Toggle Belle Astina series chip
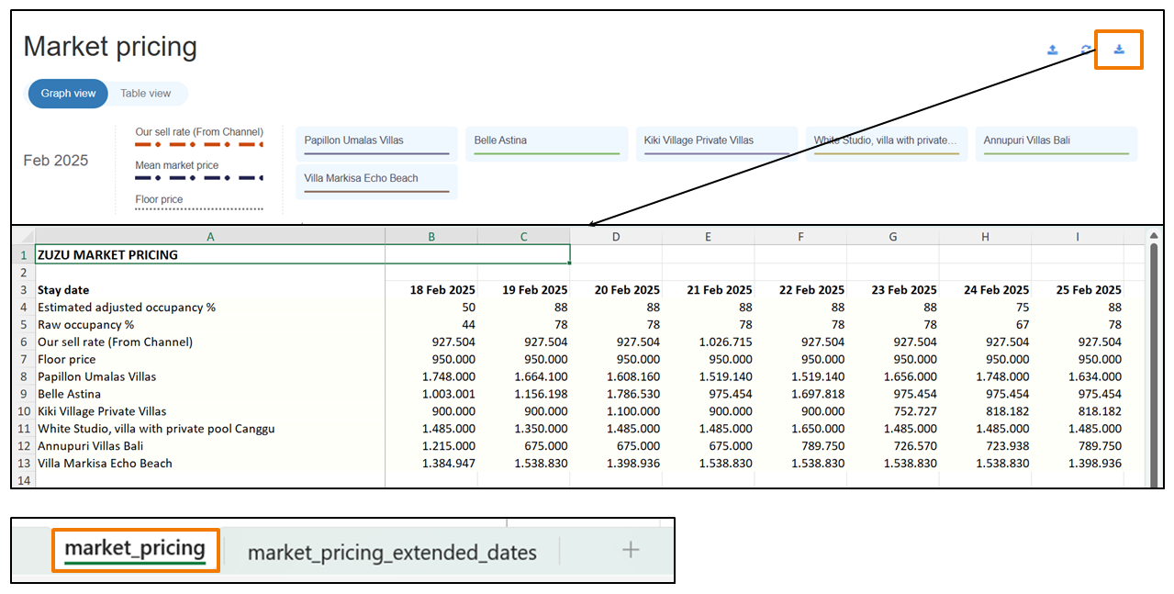The width and height of the screenshot is (1174, 594). 547,144
